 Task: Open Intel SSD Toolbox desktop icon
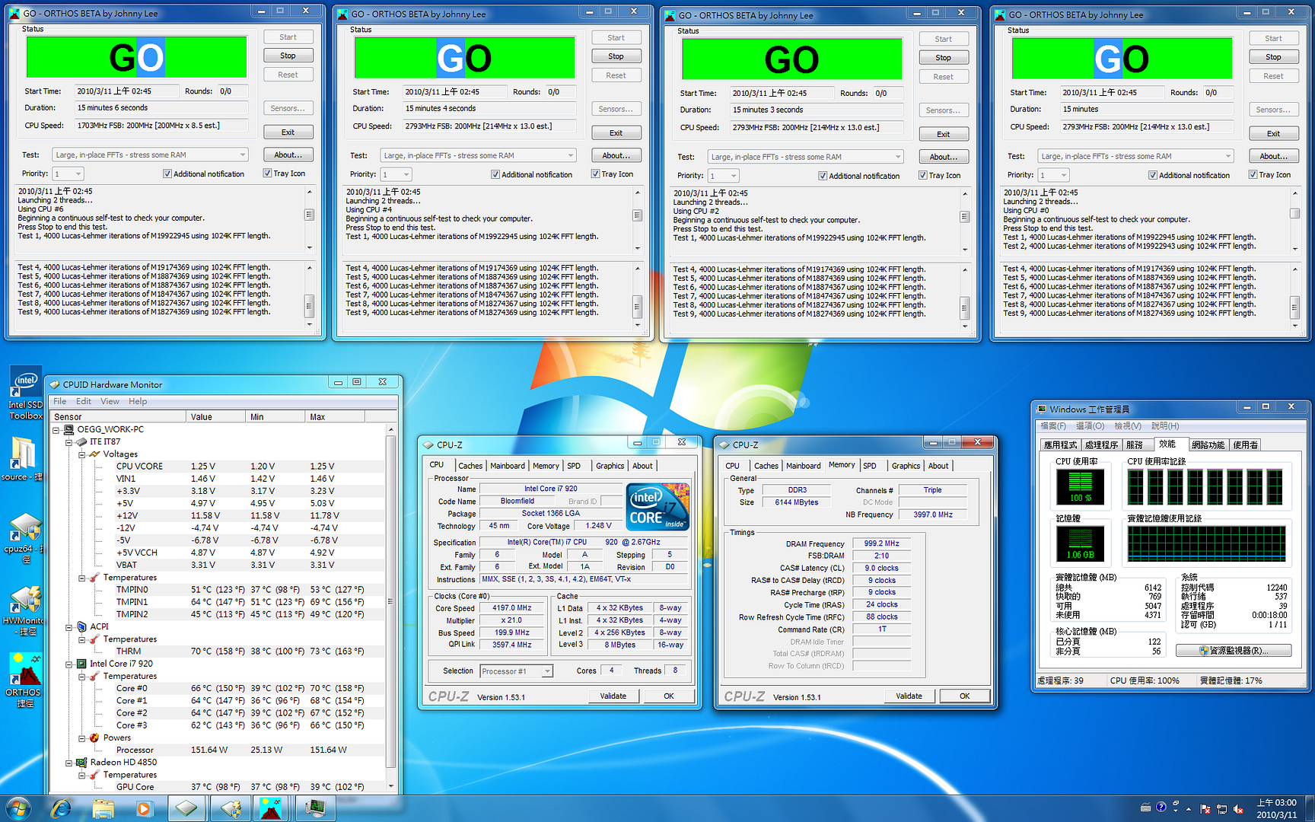pos(25,393)
